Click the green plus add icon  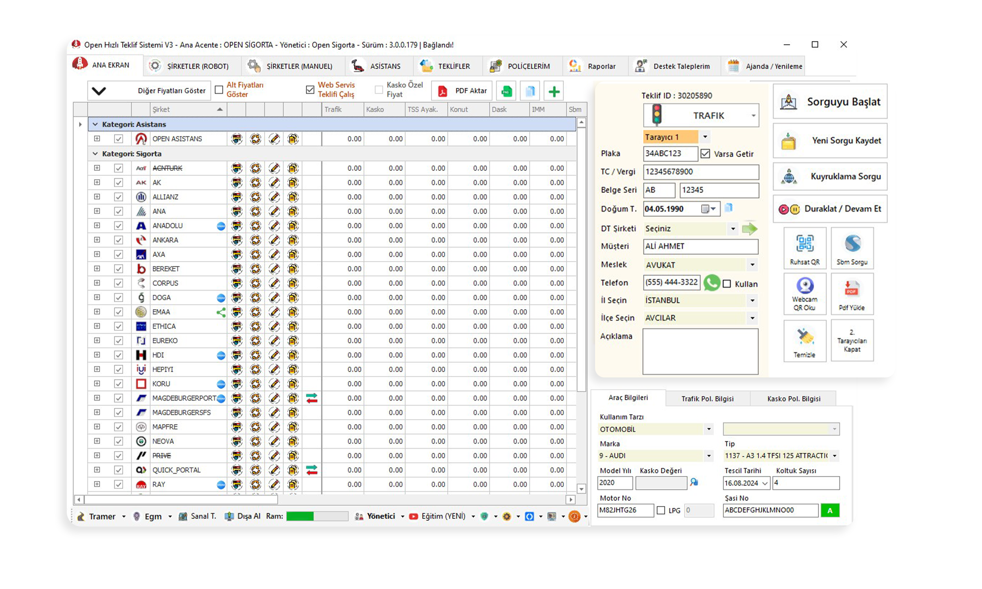coord(554,91)
